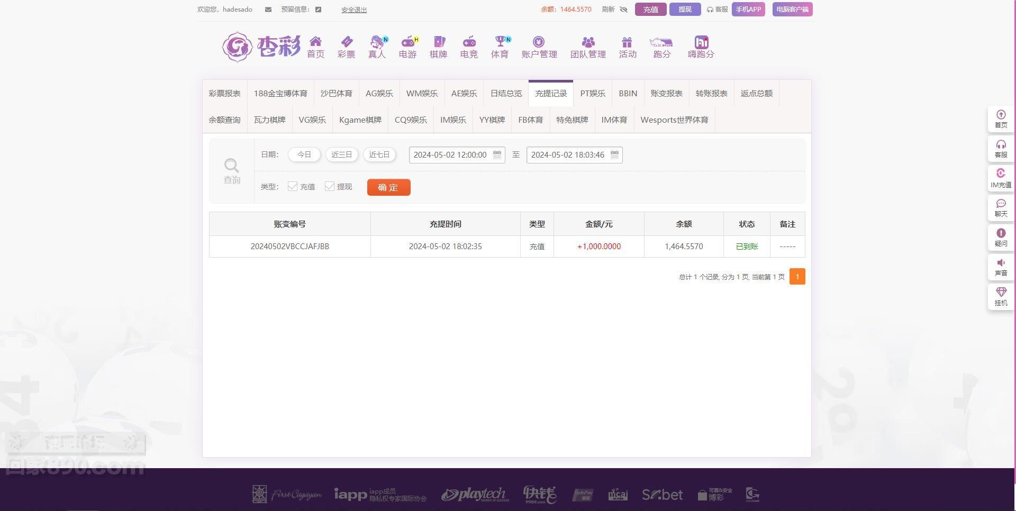The image size is (1016, 511).
Task: Click the 活动 gift icon
Action: pos(627,42)
